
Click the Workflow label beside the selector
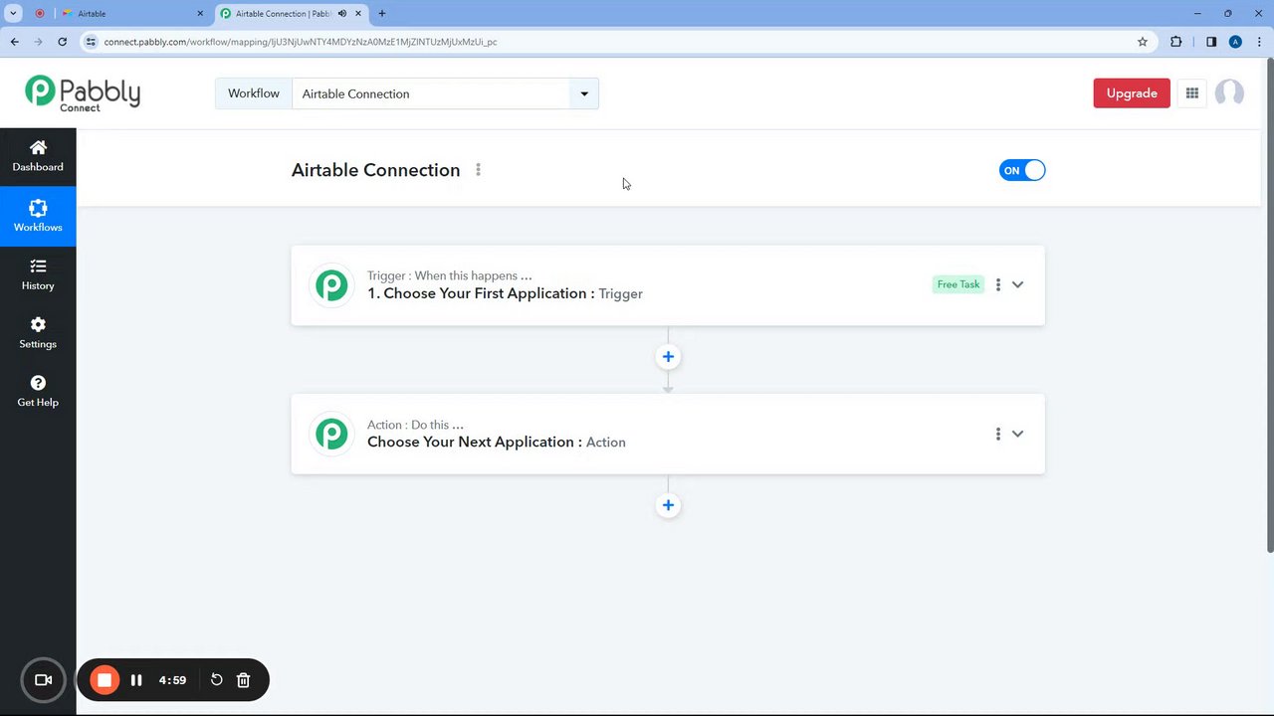click(x=254, y=93)
